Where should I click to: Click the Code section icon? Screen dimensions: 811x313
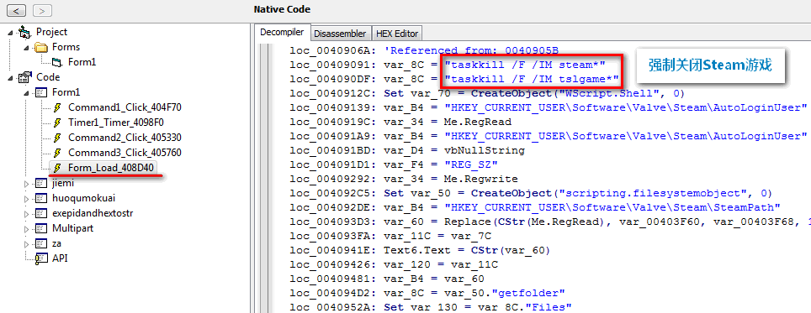tap(24, 77)
